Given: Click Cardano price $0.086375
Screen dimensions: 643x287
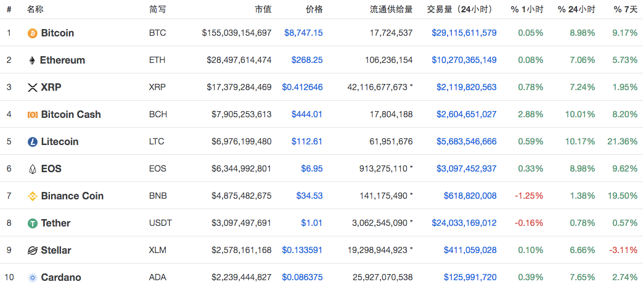Looking at the screenshot, I should point(302,278).
